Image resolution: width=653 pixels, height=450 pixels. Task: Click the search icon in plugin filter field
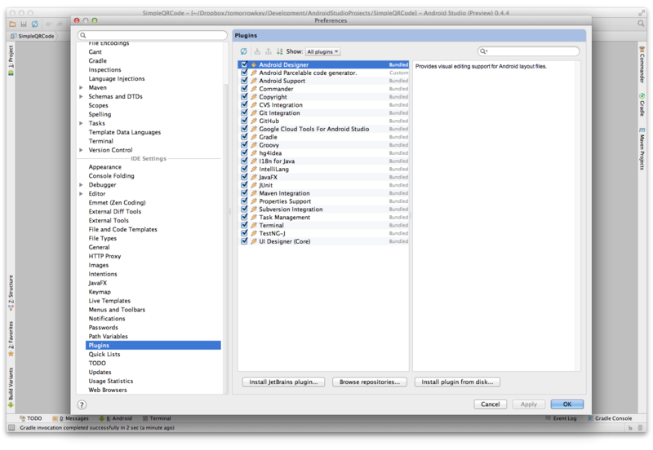point(483,51)
